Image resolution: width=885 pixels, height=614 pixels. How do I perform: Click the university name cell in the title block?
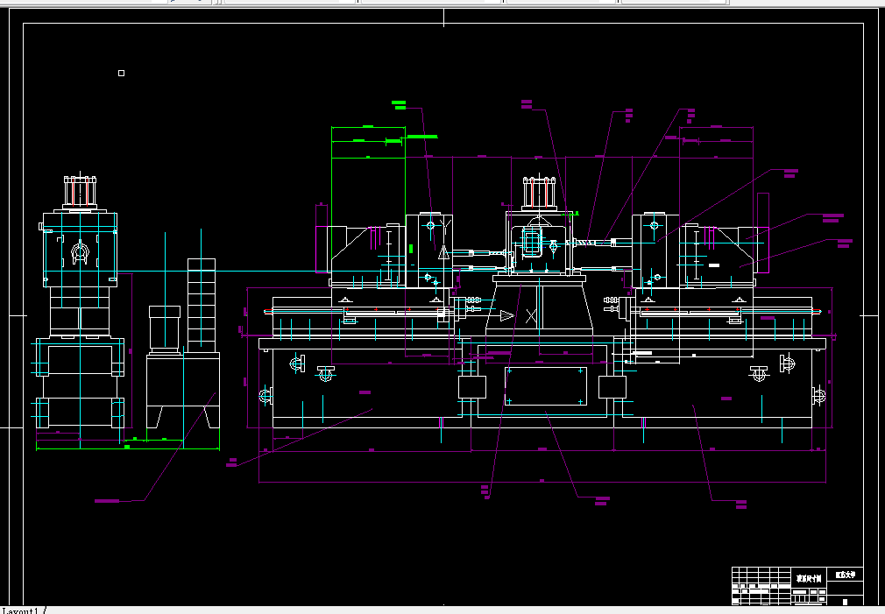click(846, 575)
